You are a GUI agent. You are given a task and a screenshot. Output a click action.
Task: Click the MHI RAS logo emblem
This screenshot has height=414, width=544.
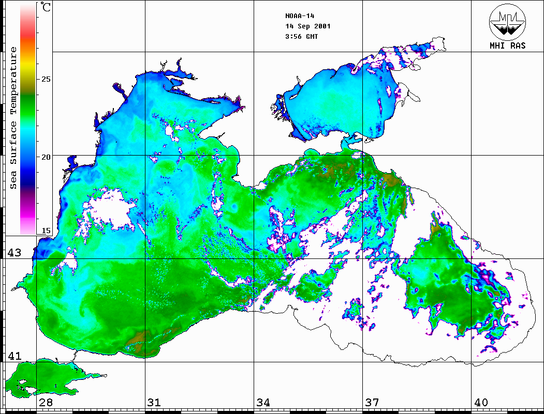507,22
